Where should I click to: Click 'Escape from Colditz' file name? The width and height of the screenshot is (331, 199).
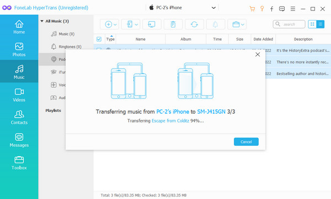170,121
